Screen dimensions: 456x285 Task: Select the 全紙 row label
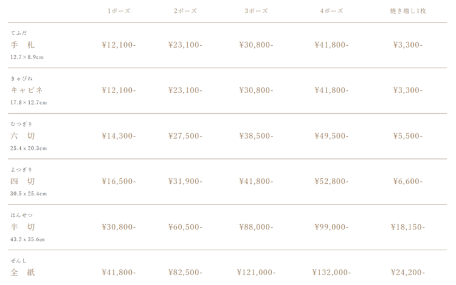coord(22,272)
